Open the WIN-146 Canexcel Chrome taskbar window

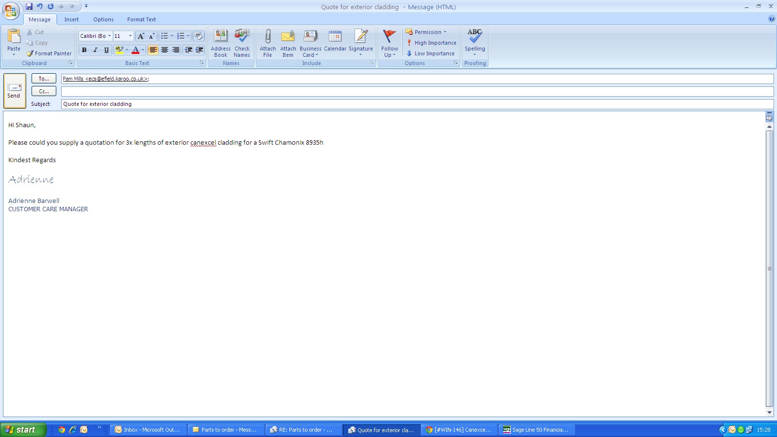pos(460,430)
